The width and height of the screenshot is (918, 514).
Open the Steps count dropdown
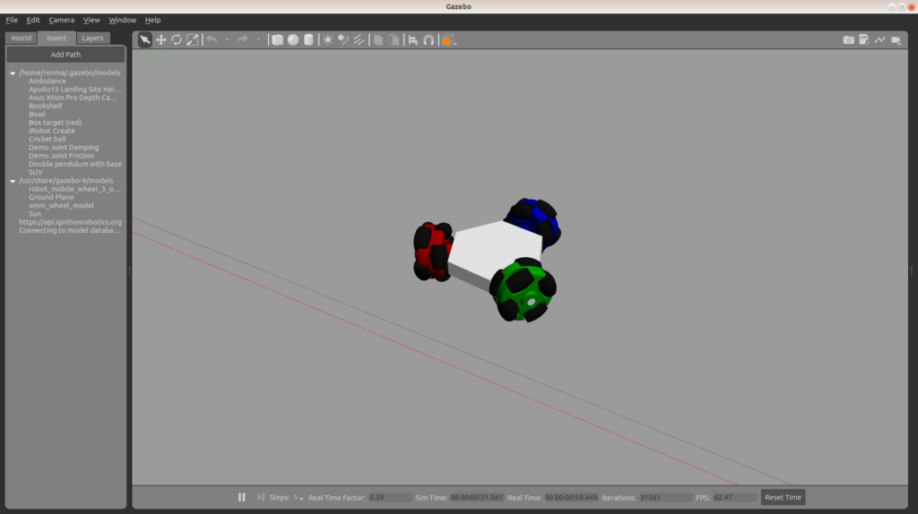pyautogui.click(x=299, y=497)
